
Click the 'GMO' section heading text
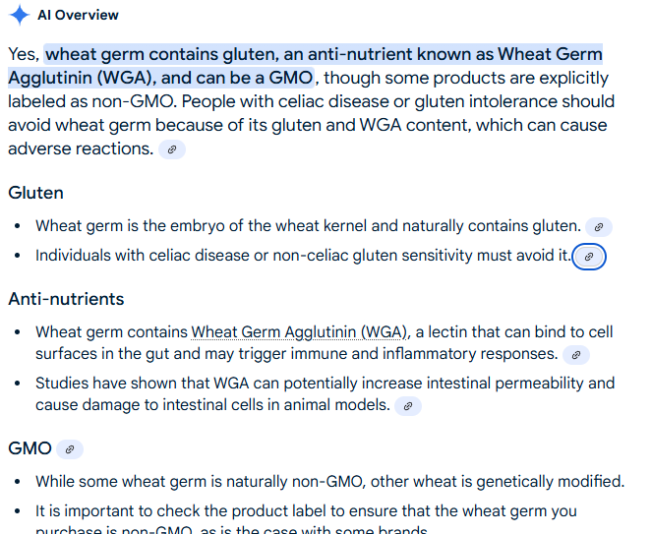(30, 448)
